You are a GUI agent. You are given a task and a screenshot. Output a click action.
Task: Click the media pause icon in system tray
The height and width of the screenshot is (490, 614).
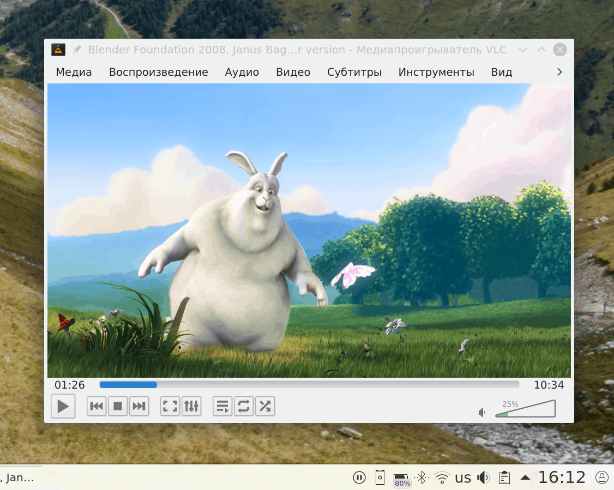[x=359, y=477]
